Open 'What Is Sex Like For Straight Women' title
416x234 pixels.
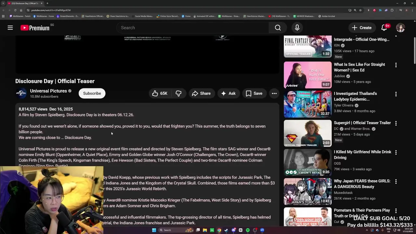click(359, 67)
